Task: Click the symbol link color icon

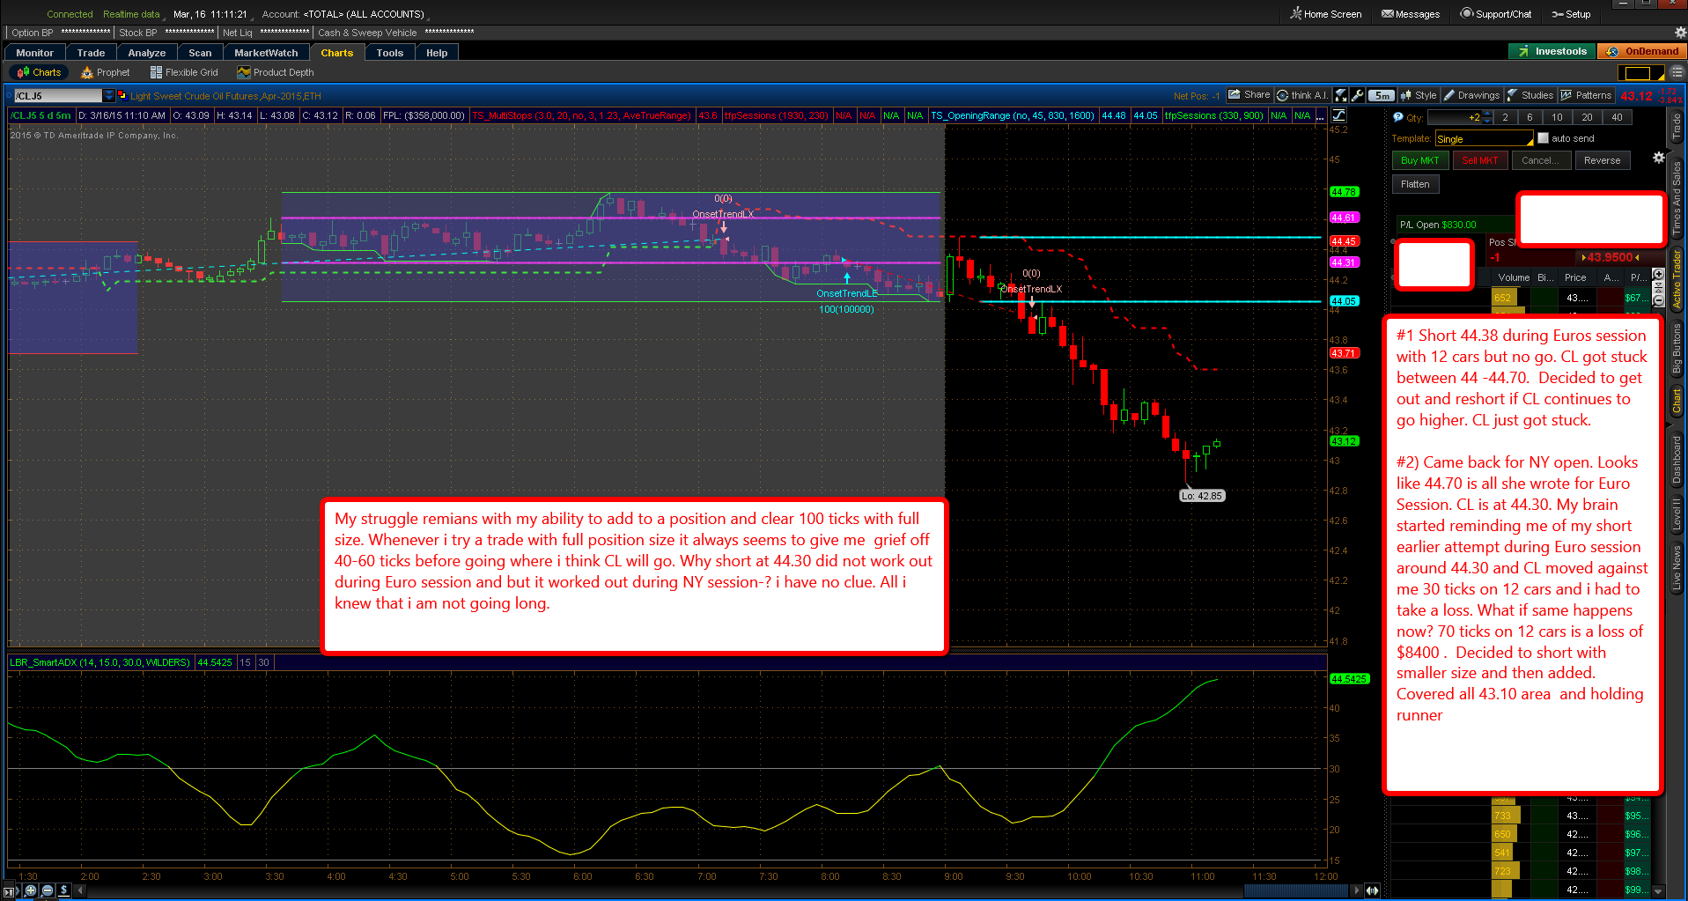Action: tap(122, 95)
